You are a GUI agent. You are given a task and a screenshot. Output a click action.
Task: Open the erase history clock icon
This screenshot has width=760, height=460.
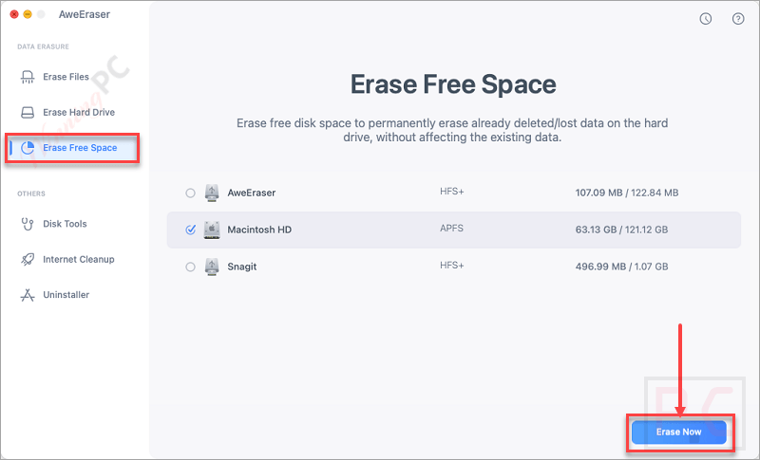706,19
